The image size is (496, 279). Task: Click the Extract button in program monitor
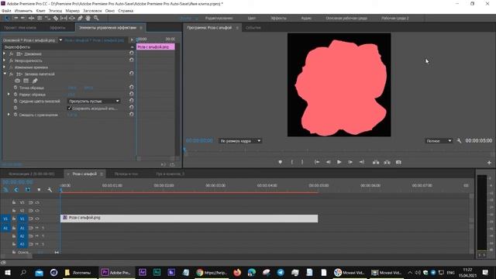coord(387,162)
